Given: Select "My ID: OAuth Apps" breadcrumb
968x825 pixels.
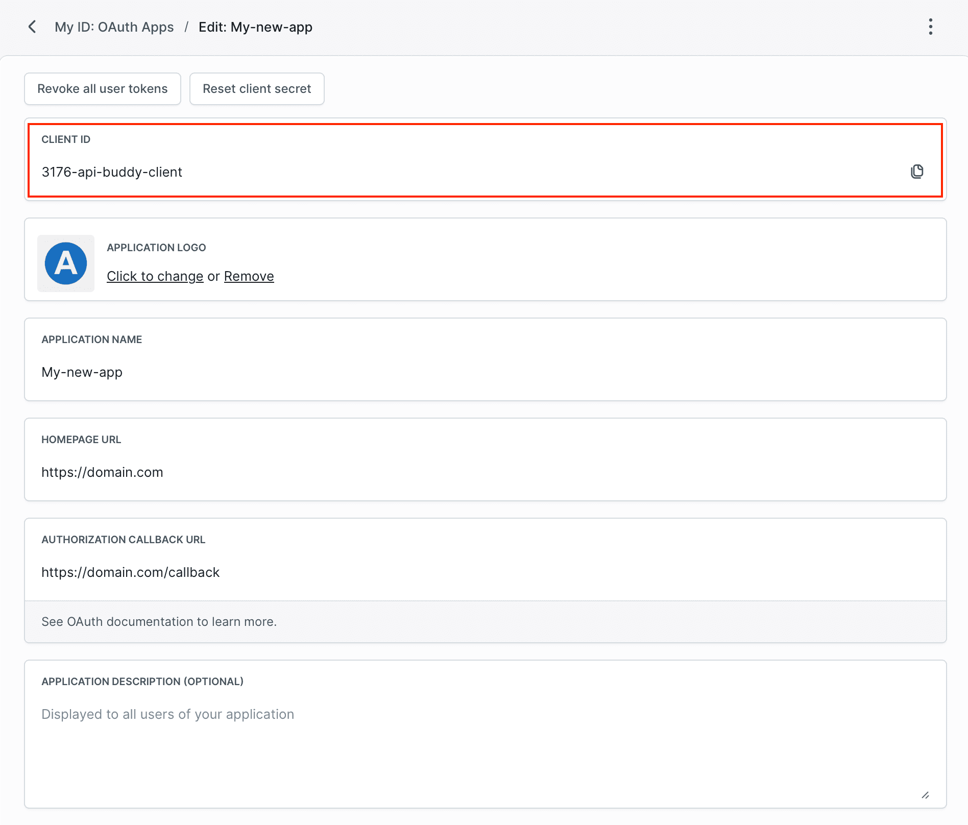Looking at the screenshot, I should [114, 27].
